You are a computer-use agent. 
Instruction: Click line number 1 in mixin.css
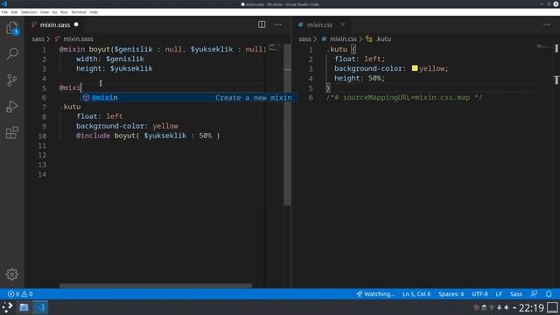point(311,49)
